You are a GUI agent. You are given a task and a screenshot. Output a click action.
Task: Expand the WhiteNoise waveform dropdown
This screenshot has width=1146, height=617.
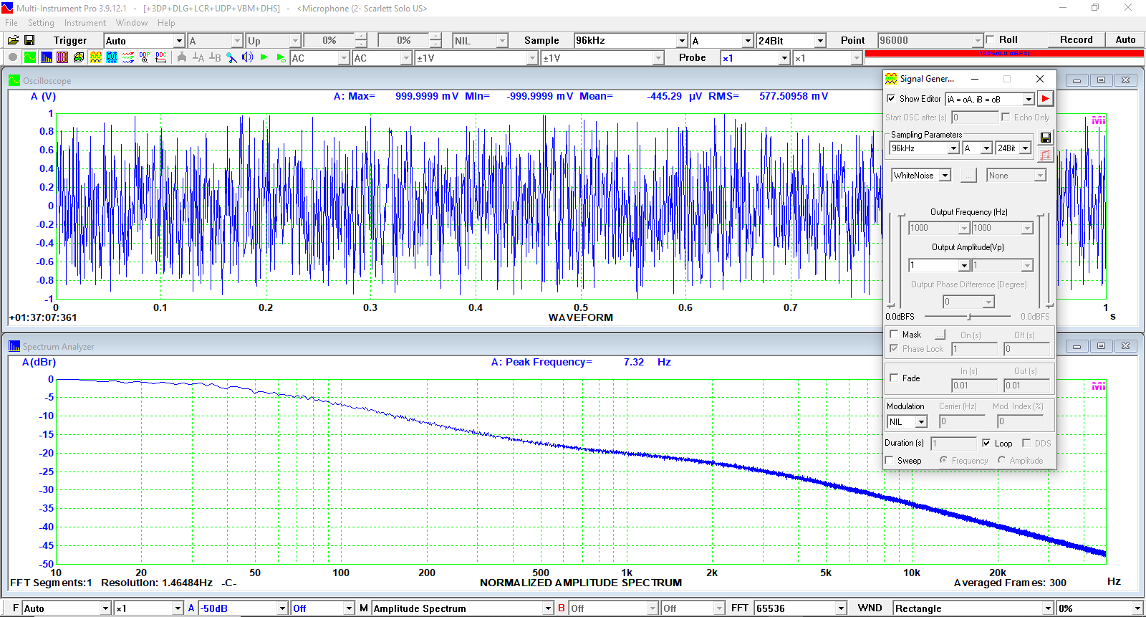pyautogui.click(x=945, y=176)
